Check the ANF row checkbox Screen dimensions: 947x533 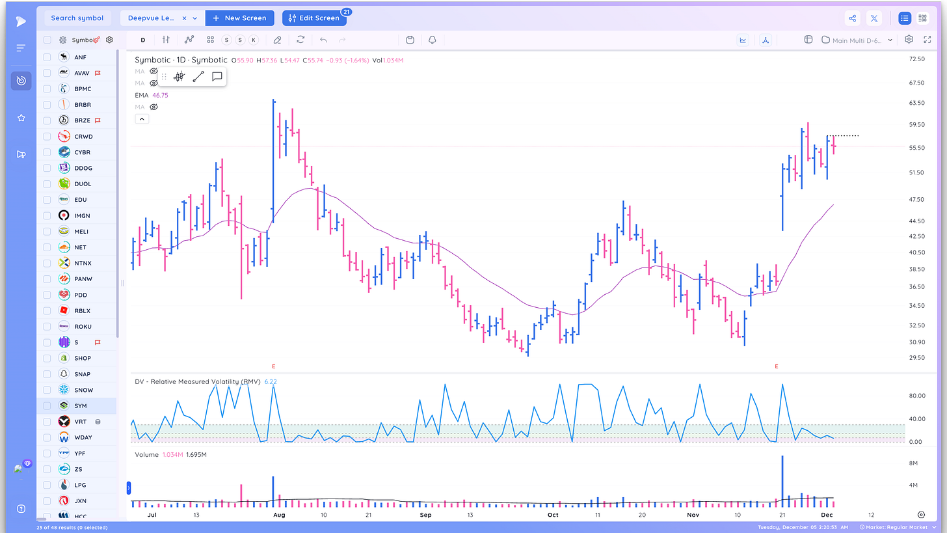click(x=47, y=57)
